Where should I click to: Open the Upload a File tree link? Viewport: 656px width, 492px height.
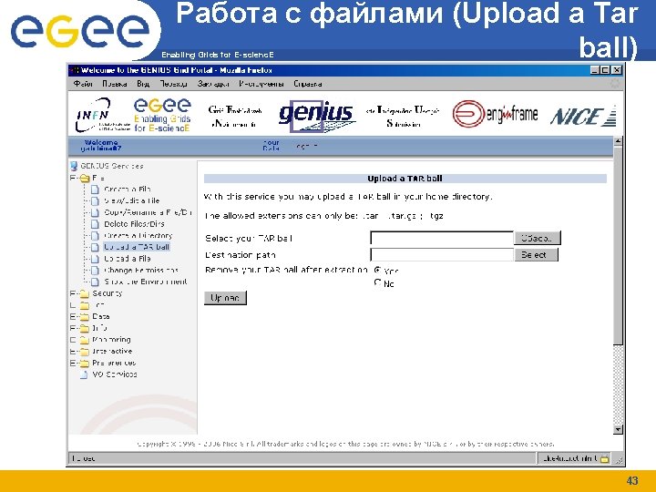pyautogui.click(x=128, y=259)
